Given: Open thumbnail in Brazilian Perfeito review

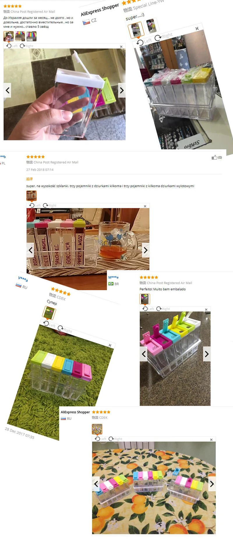Looking at the screenshot, I should (145, 299).
